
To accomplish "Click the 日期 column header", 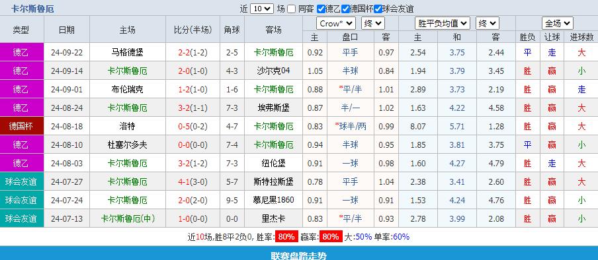I will point(67,30).
